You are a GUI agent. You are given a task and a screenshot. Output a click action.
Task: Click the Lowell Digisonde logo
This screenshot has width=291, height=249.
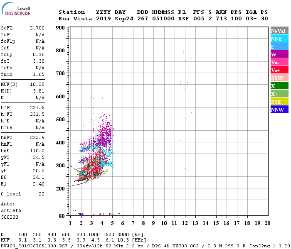(16, 9)
